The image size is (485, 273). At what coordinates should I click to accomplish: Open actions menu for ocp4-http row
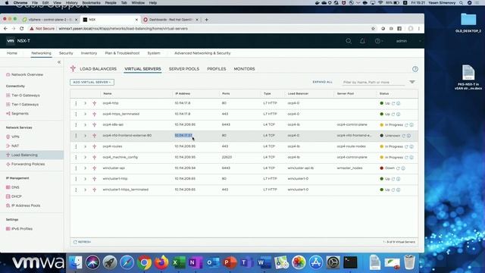click(76, 103)
